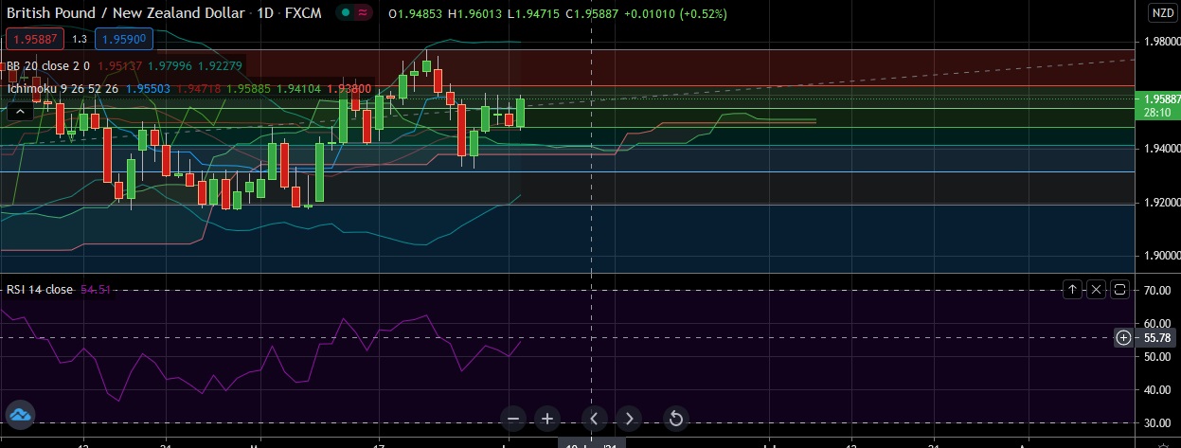Reset the chart view with the circular arrow
Image resolution: width=1181 pixels, height=448 pixels.
tap(675, 418)
